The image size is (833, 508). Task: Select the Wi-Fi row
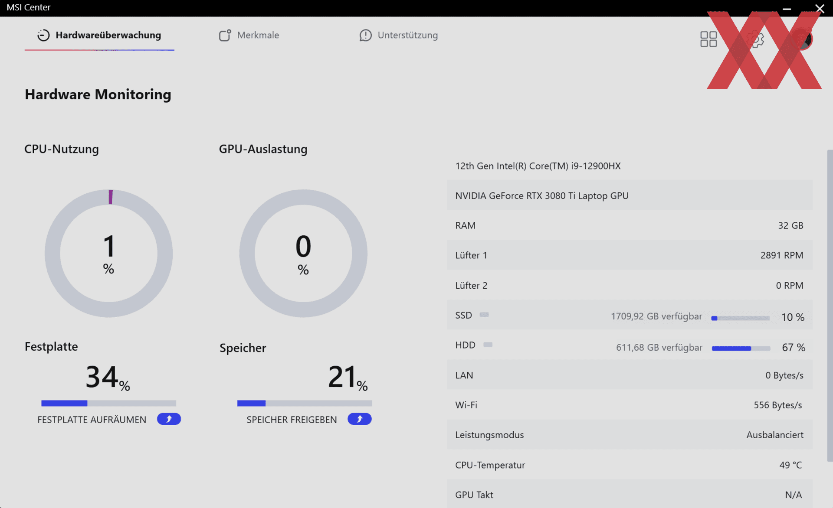click(x=630, y=405)
